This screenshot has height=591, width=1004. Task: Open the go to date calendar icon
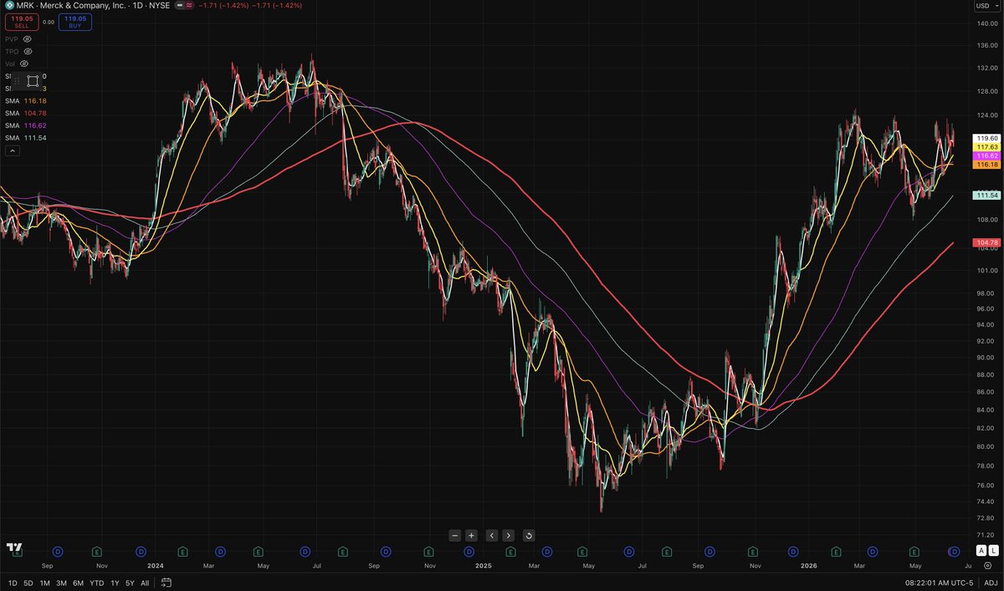[166, 582]
